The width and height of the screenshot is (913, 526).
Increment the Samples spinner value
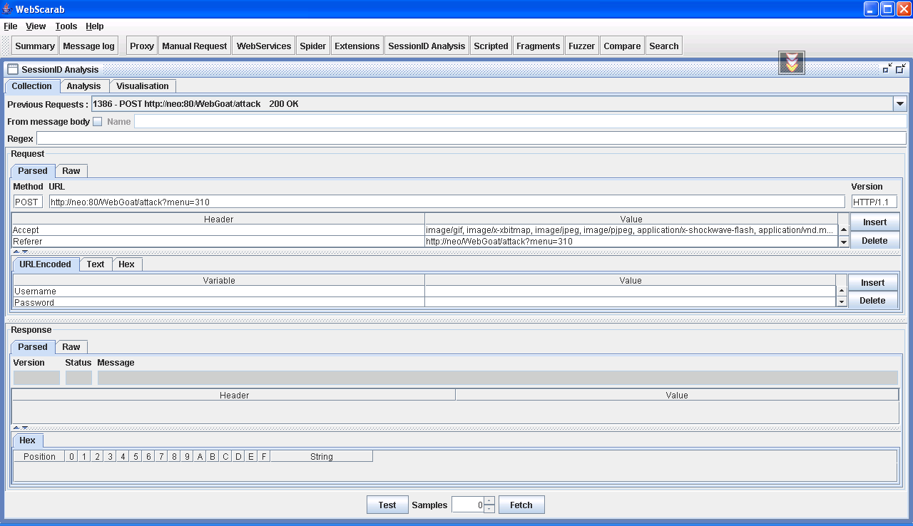click(x=489, y=501)
